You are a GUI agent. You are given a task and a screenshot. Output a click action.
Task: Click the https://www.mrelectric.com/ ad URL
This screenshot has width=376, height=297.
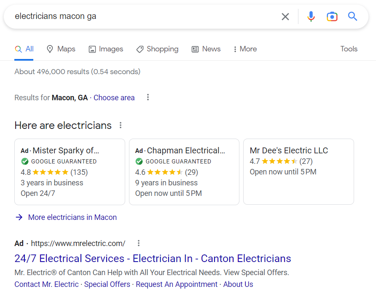pyautogui.click(x=78, y=243)
